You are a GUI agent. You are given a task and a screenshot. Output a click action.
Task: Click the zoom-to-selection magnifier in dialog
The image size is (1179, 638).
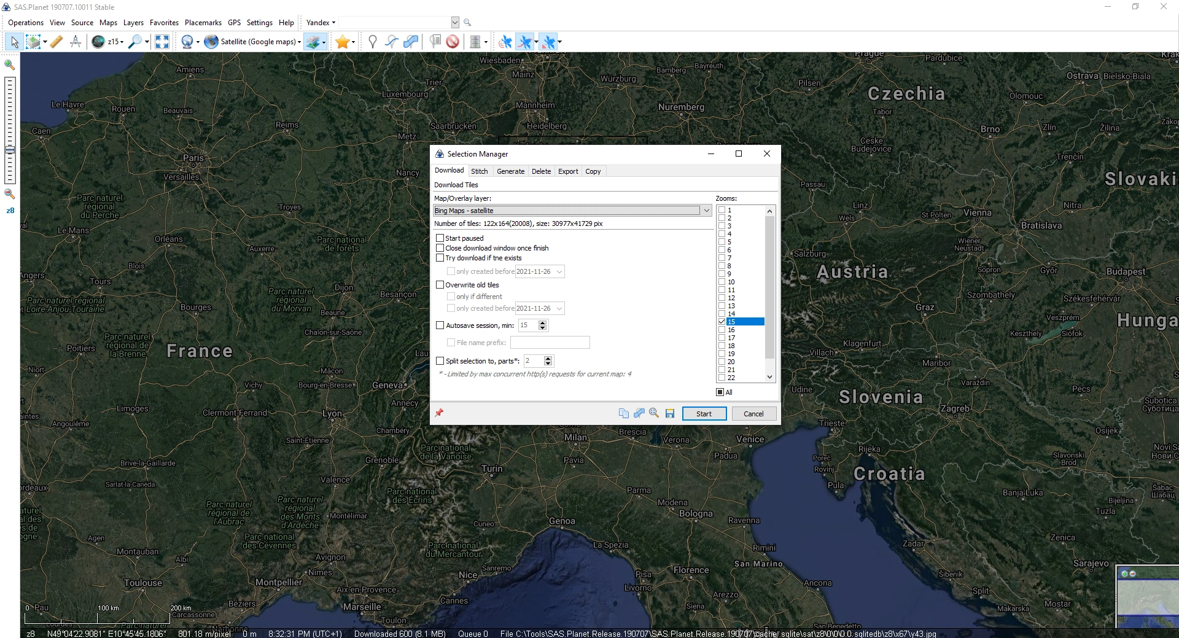[654, 413]
